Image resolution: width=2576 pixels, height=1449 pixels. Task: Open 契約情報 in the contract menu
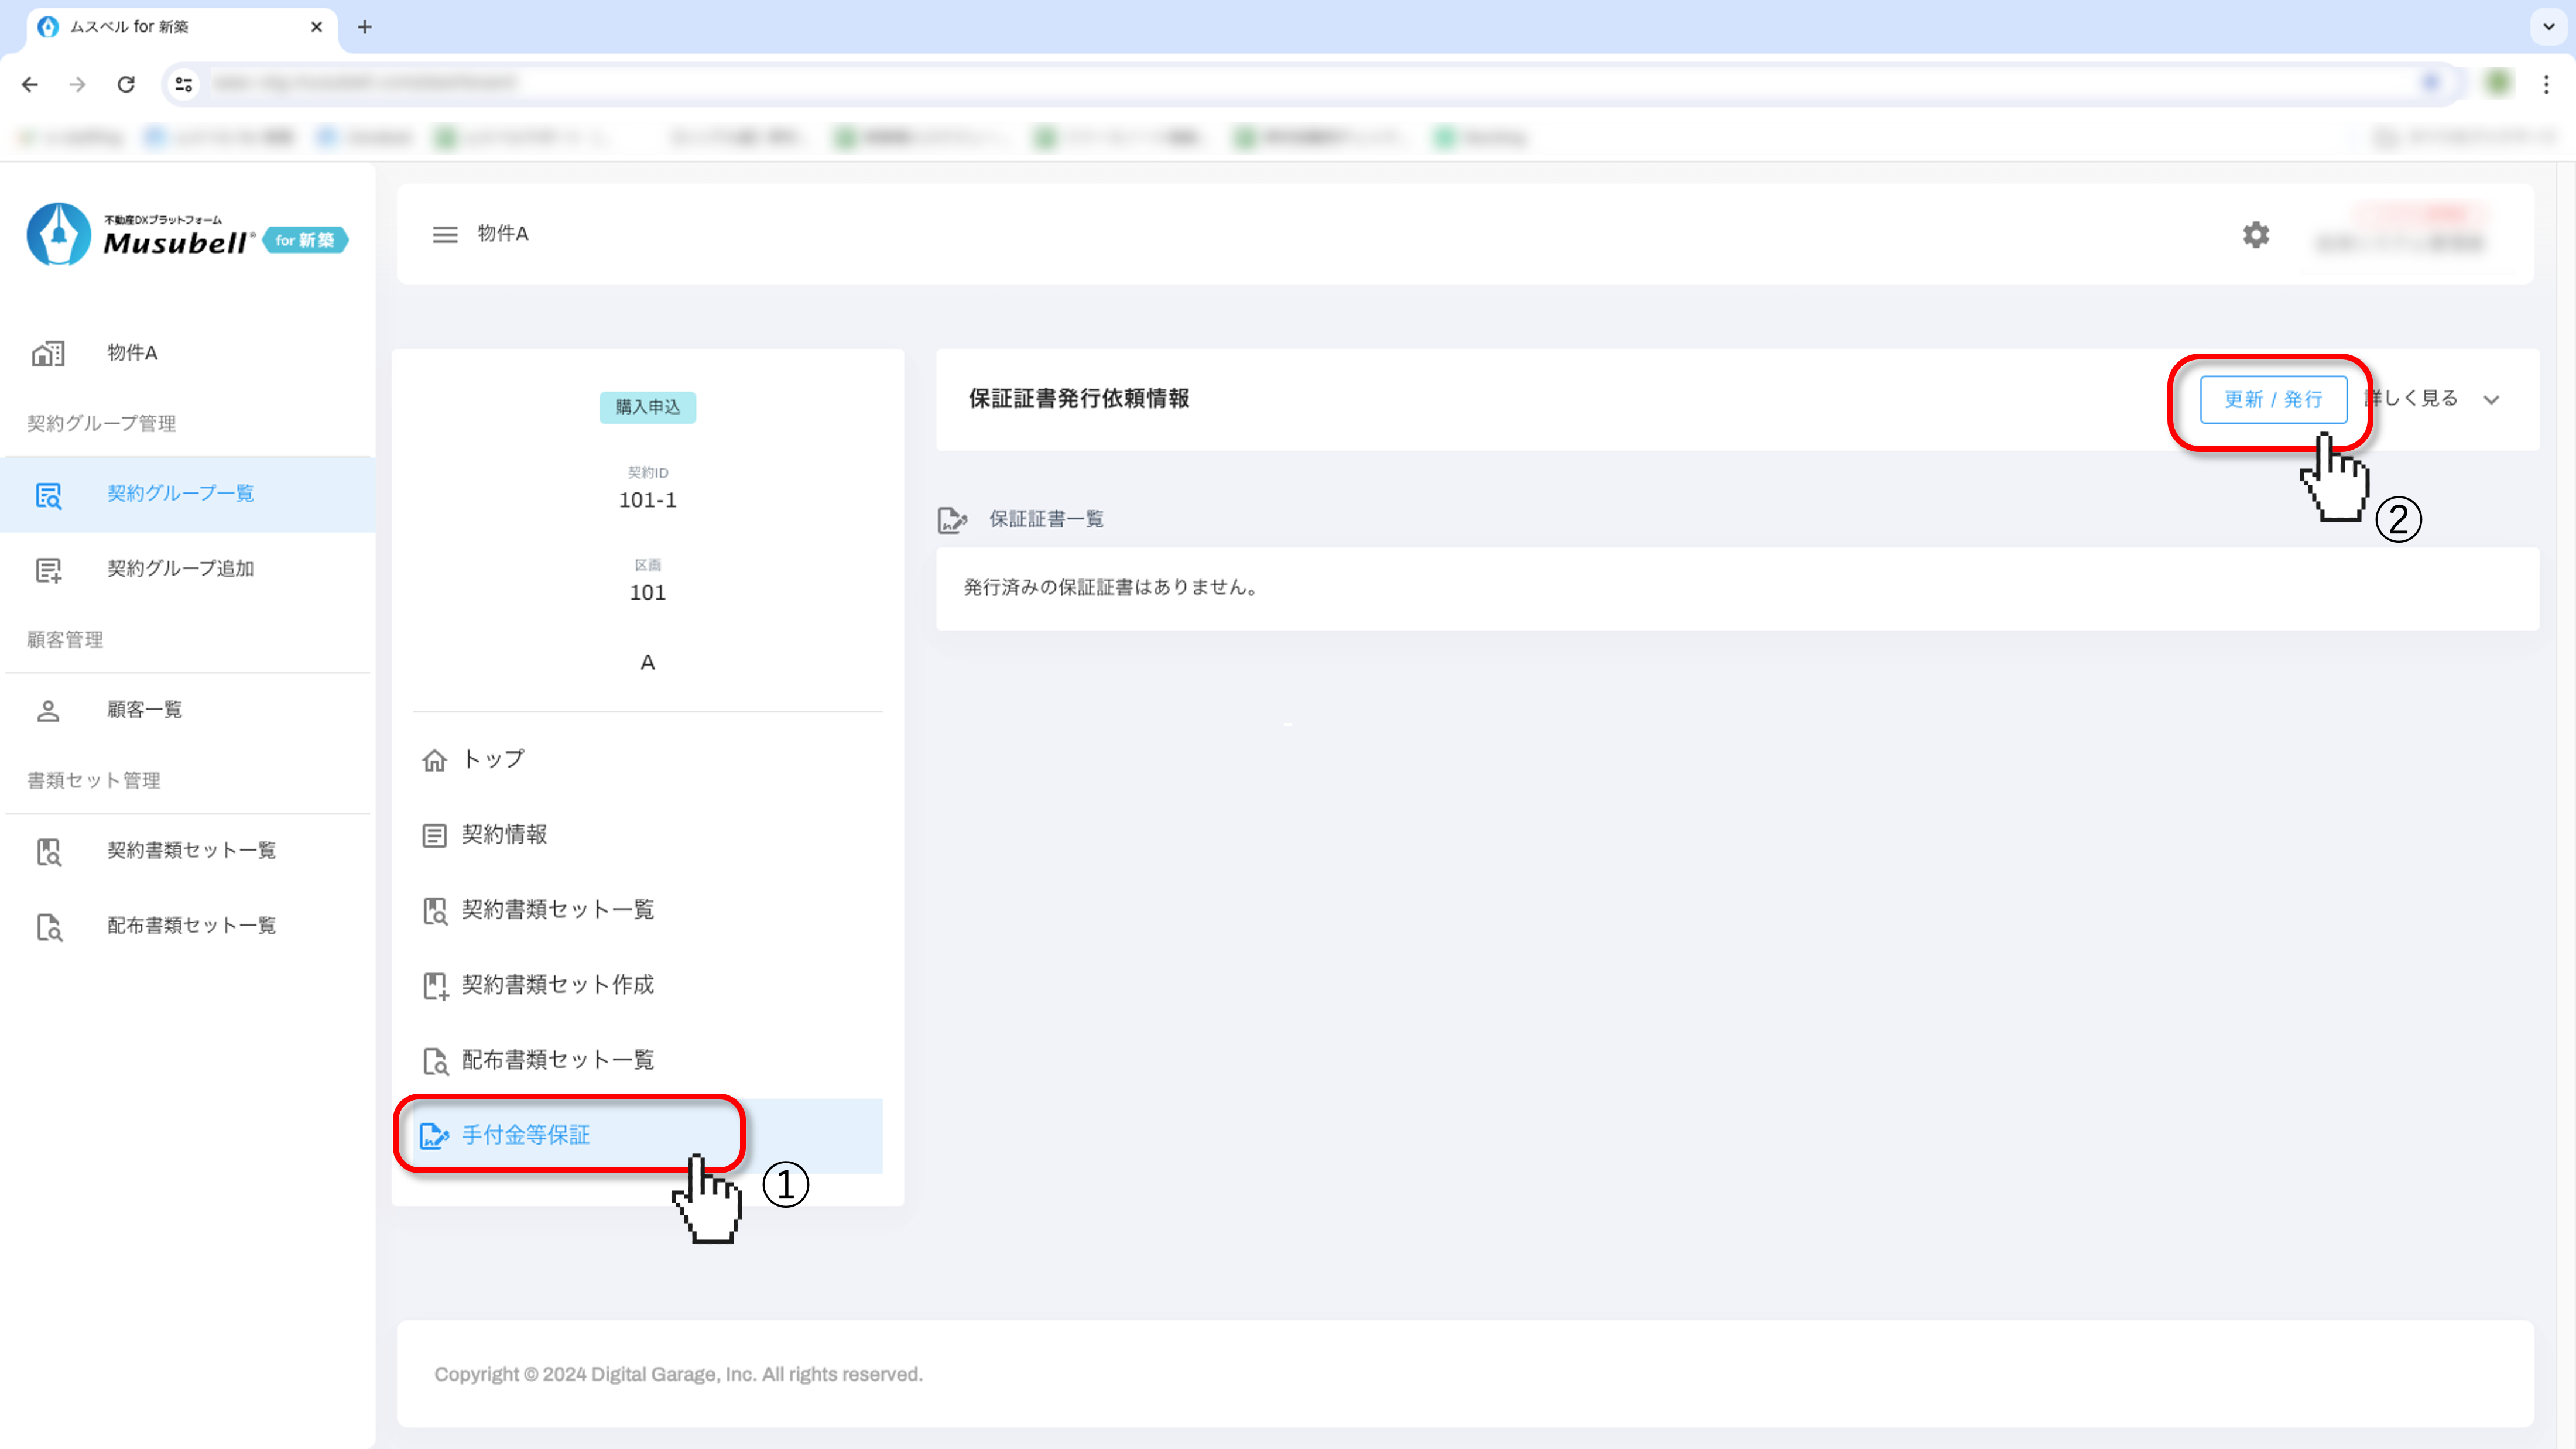coord(503,835)
